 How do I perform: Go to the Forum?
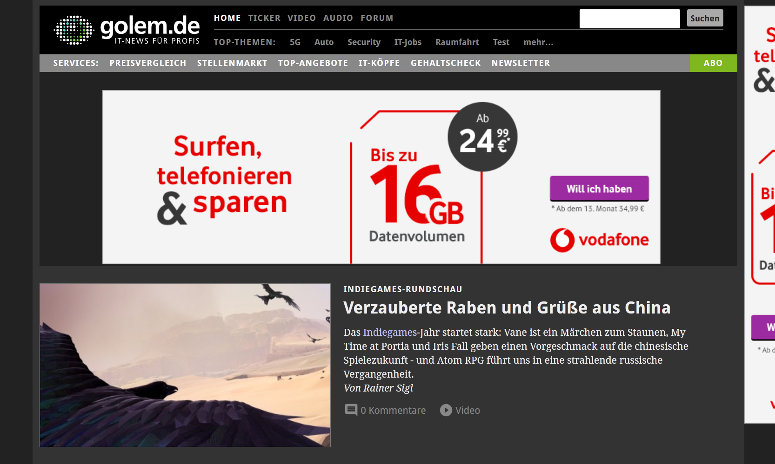377,18
